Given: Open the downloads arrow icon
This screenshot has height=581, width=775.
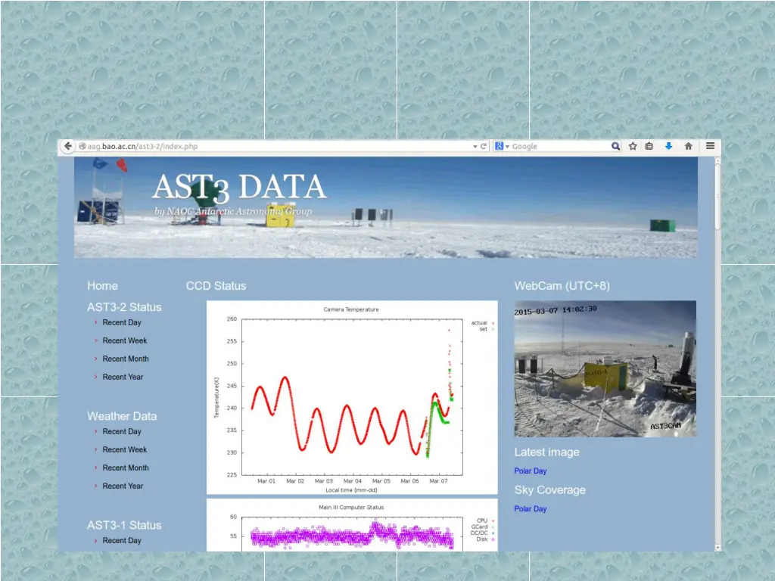Looking at the screenshot, I should 669,146.
